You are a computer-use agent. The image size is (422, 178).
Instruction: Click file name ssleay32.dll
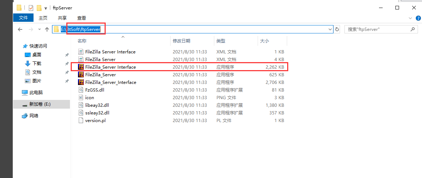(x=97, y=113)
